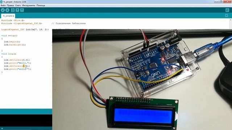Click the Arduino icon in title bar

(x=1, y=1)
